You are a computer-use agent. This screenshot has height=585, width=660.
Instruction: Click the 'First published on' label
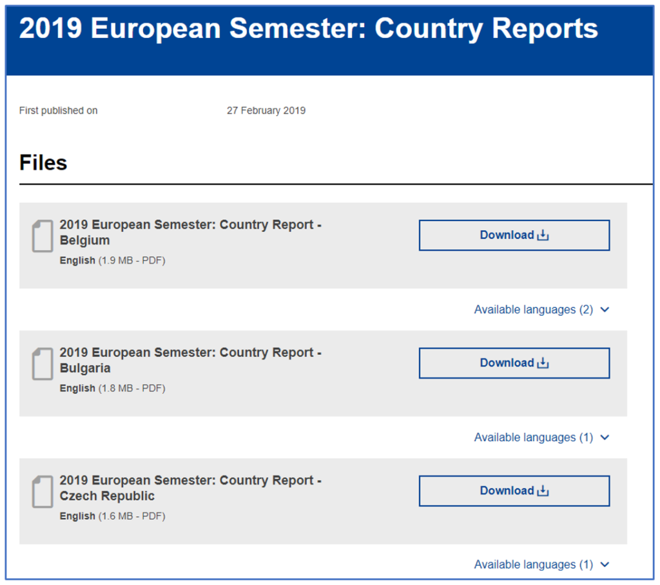[58, 111]
